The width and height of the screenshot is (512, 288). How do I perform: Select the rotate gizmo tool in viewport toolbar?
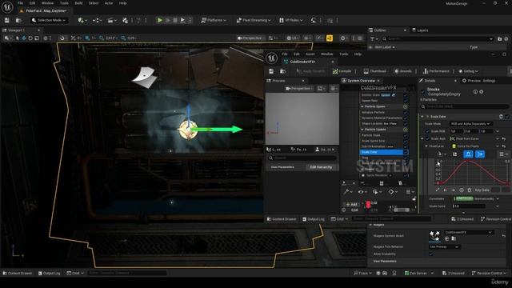[30, 38]
